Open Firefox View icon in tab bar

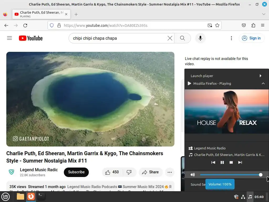click(5, 14)
